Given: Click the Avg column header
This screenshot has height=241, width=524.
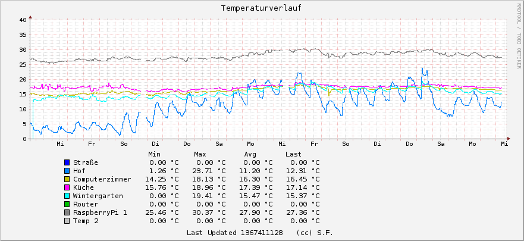Looking at the screenshot, I should point(250,154).
